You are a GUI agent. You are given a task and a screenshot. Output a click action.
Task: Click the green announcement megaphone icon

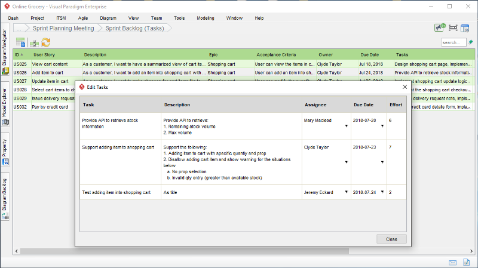click(440, 28)
